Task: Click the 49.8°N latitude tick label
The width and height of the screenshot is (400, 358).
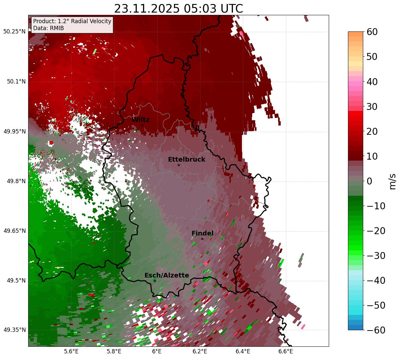Action: pos(16,181)
